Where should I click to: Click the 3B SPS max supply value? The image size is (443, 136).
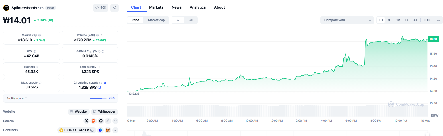tap(31, 87)
